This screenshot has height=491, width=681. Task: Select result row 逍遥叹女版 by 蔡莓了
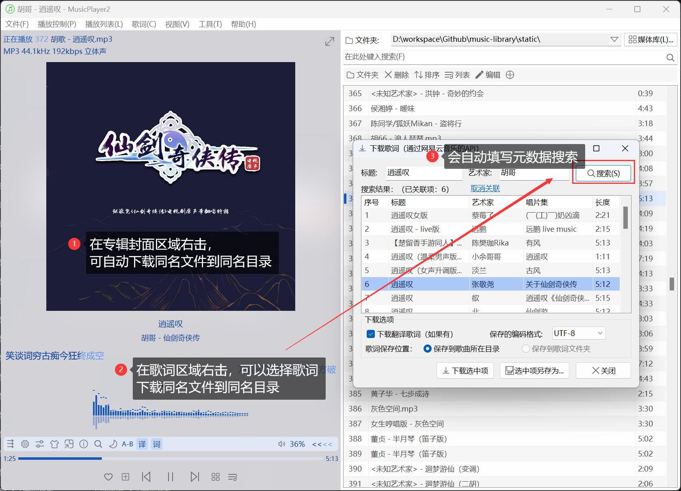coord(491,215)
